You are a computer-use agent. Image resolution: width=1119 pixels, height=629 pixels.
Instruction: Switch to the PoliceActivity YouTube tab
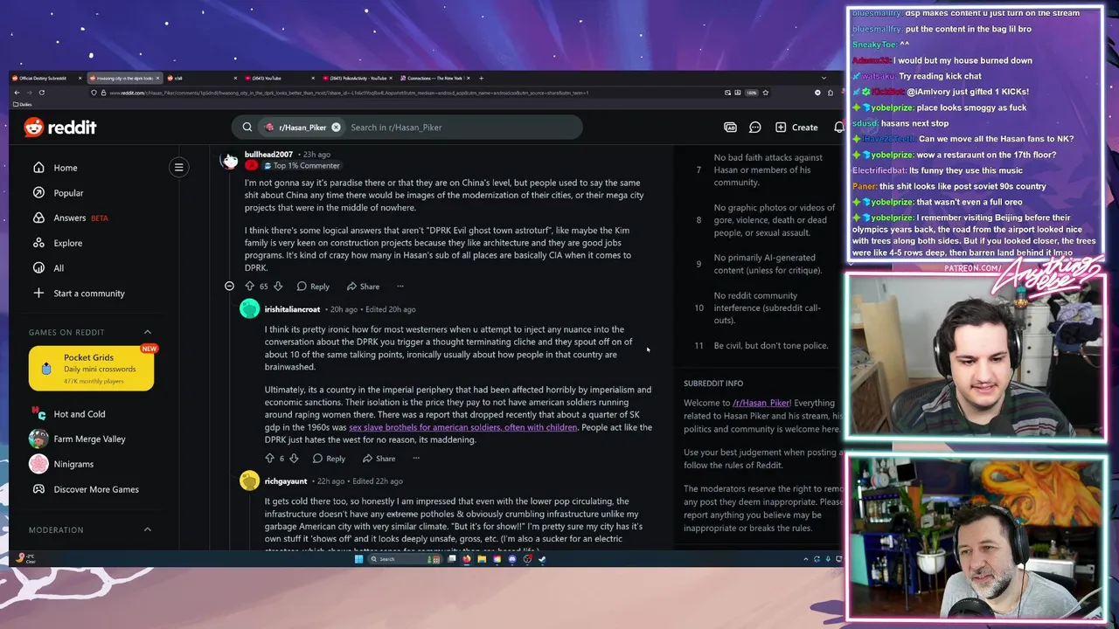click(x=358, y=79)
